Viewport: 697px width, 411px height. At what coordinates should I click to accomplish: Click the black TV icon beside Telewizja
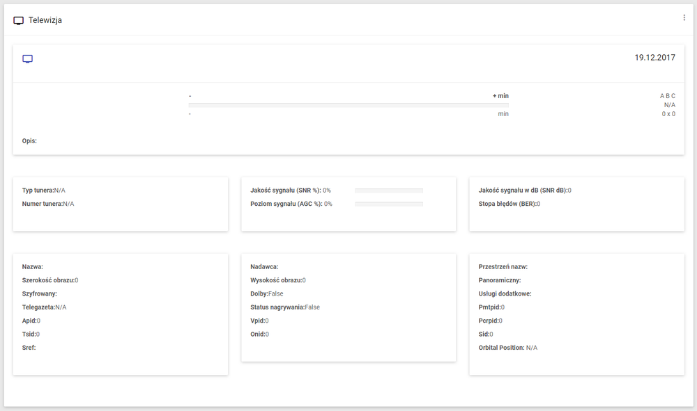point(19,20)
